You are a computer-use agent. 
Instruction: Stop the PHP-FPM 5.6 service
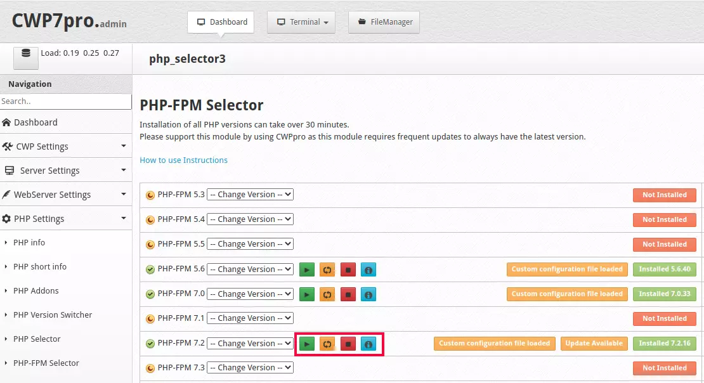click(348, 269)
